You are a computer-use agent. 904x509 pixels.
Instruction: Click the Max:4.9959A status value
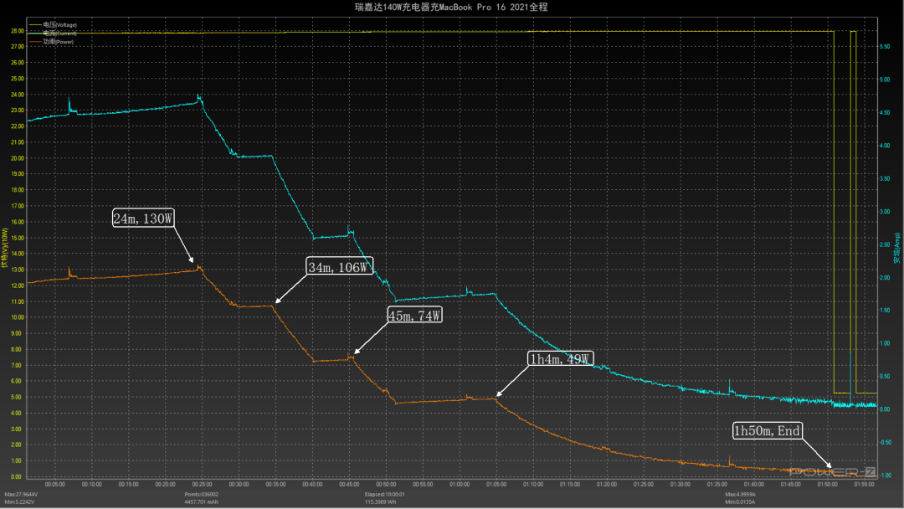(740, 495)
